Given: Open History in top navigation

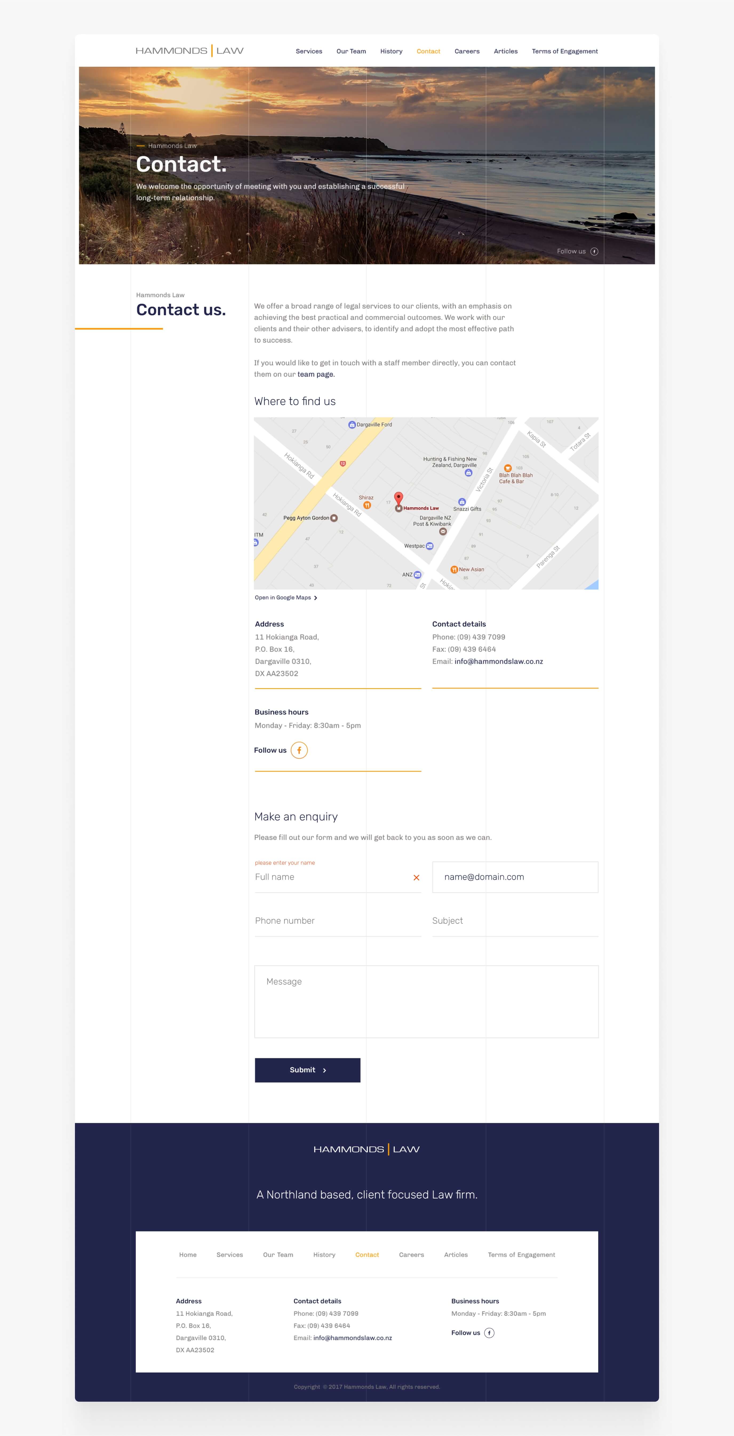Looking at the screenshot, I should pyautogui.click(x=391, y=51).
